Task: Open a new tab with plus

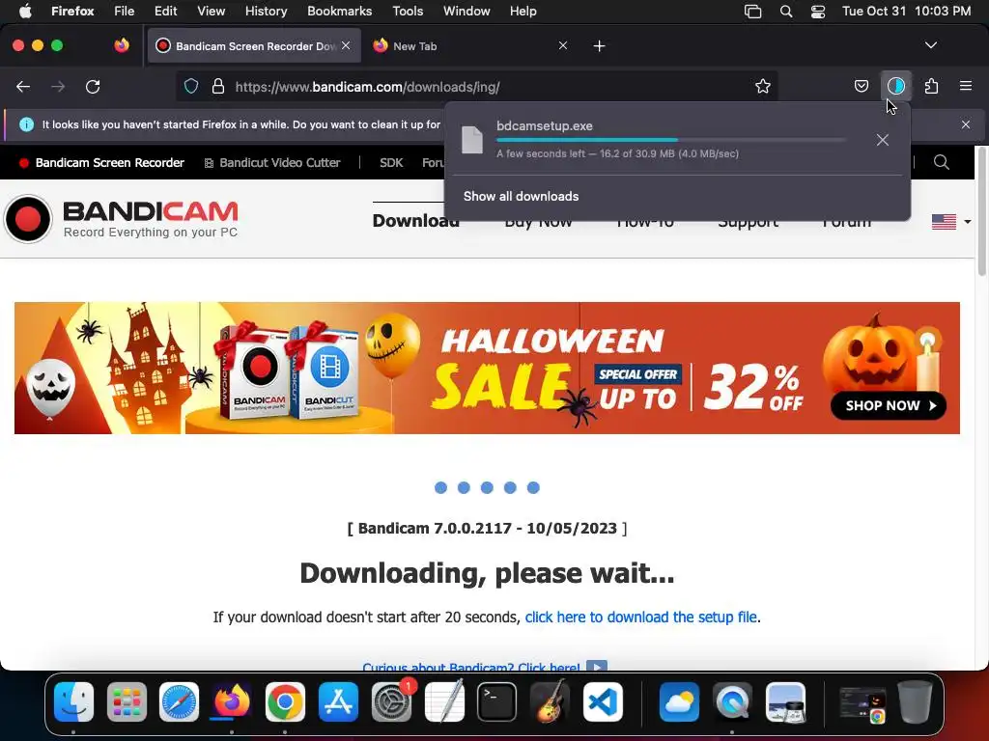Action: pos(599,46)
